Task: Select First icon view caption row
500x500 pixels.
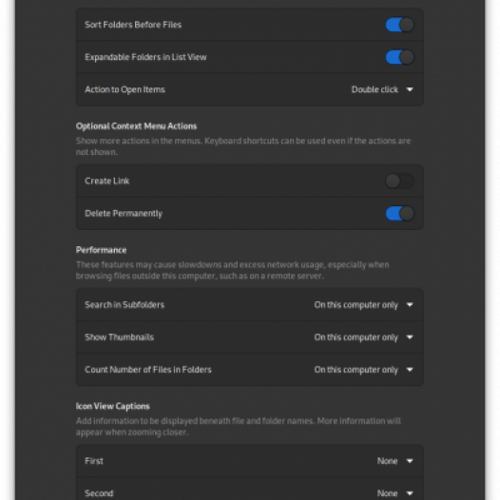Action: (x=250, y=461)
